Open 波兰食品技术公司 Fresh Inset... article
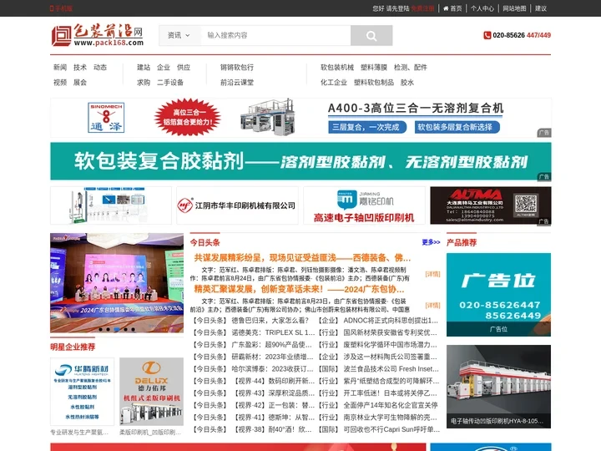Screen dimensions: 601x451 point(391,369)
